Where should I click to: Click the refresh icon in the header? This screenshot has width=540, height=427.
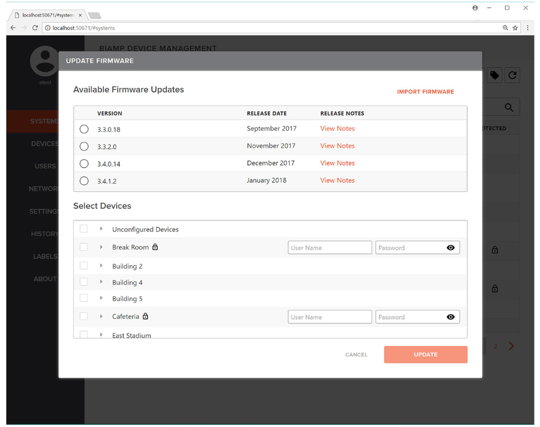[x=512, y=76]
